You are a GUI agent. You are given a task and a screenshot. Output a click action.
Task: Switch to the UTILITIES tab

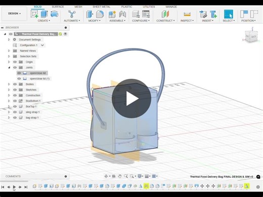tap(149, 7)
